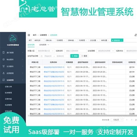Click the house logo in the dark sidebar
This screenshot has height=137, width=137.
(13, 38)
